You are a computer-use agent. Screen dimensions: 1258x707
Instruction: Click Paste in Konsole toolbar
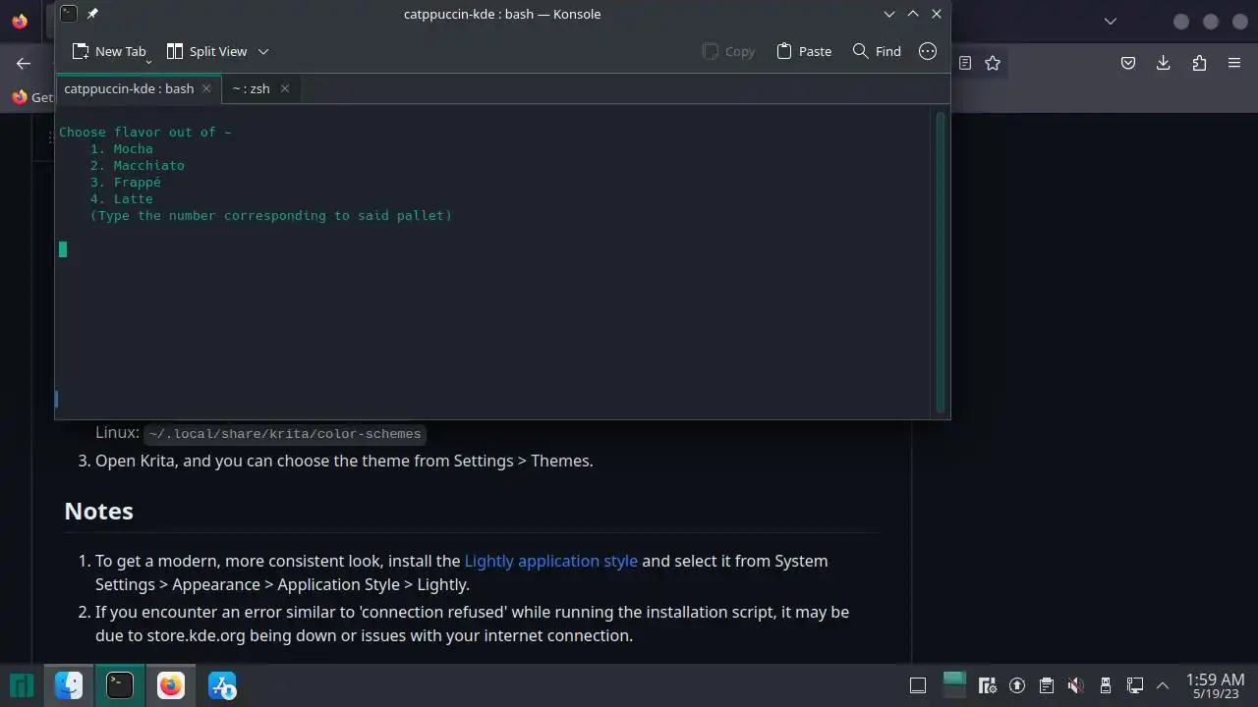click(804, 51)
